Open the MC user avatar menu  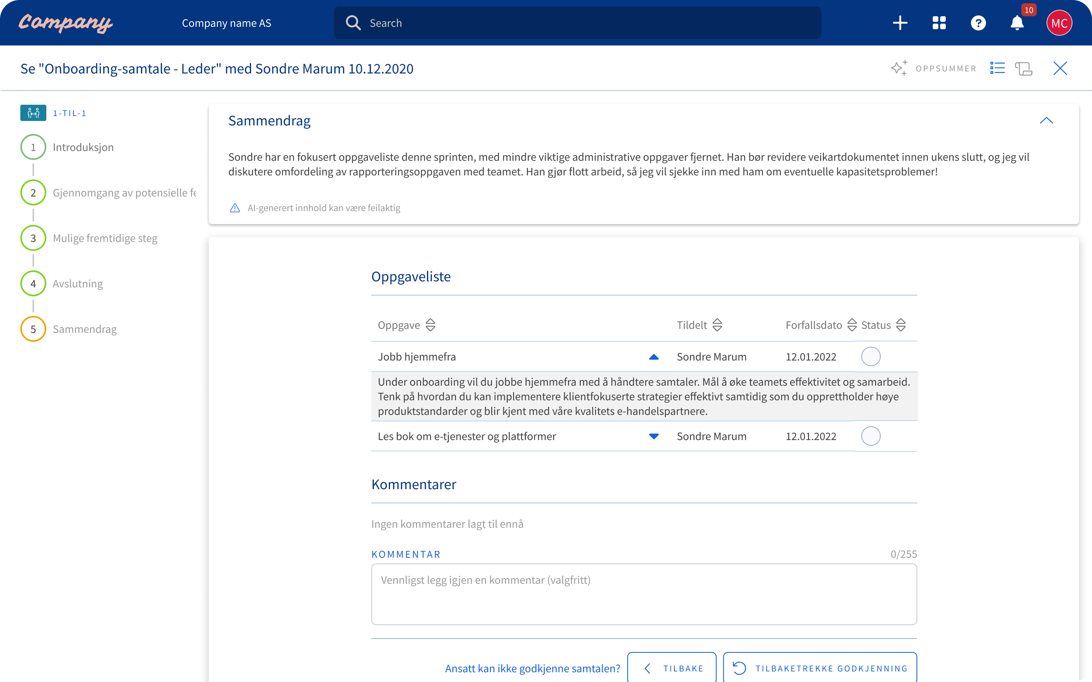(1059, 23)
